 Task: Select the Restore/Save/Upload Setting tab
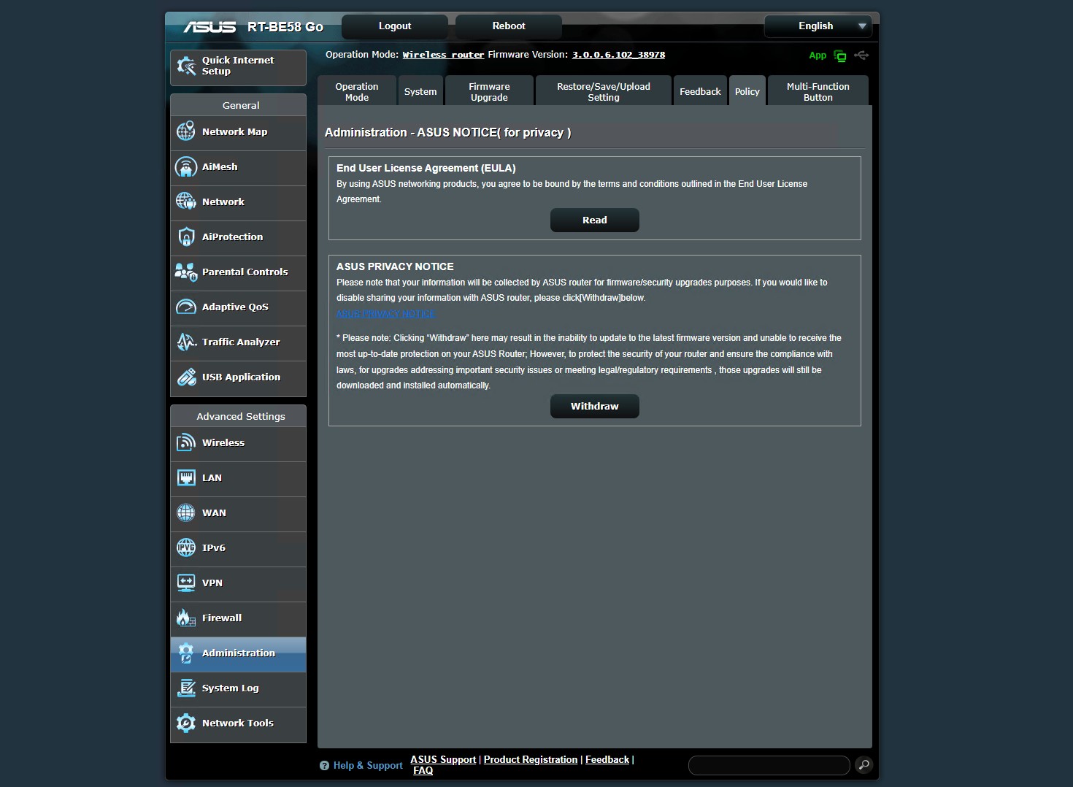[x=604, y=91]
